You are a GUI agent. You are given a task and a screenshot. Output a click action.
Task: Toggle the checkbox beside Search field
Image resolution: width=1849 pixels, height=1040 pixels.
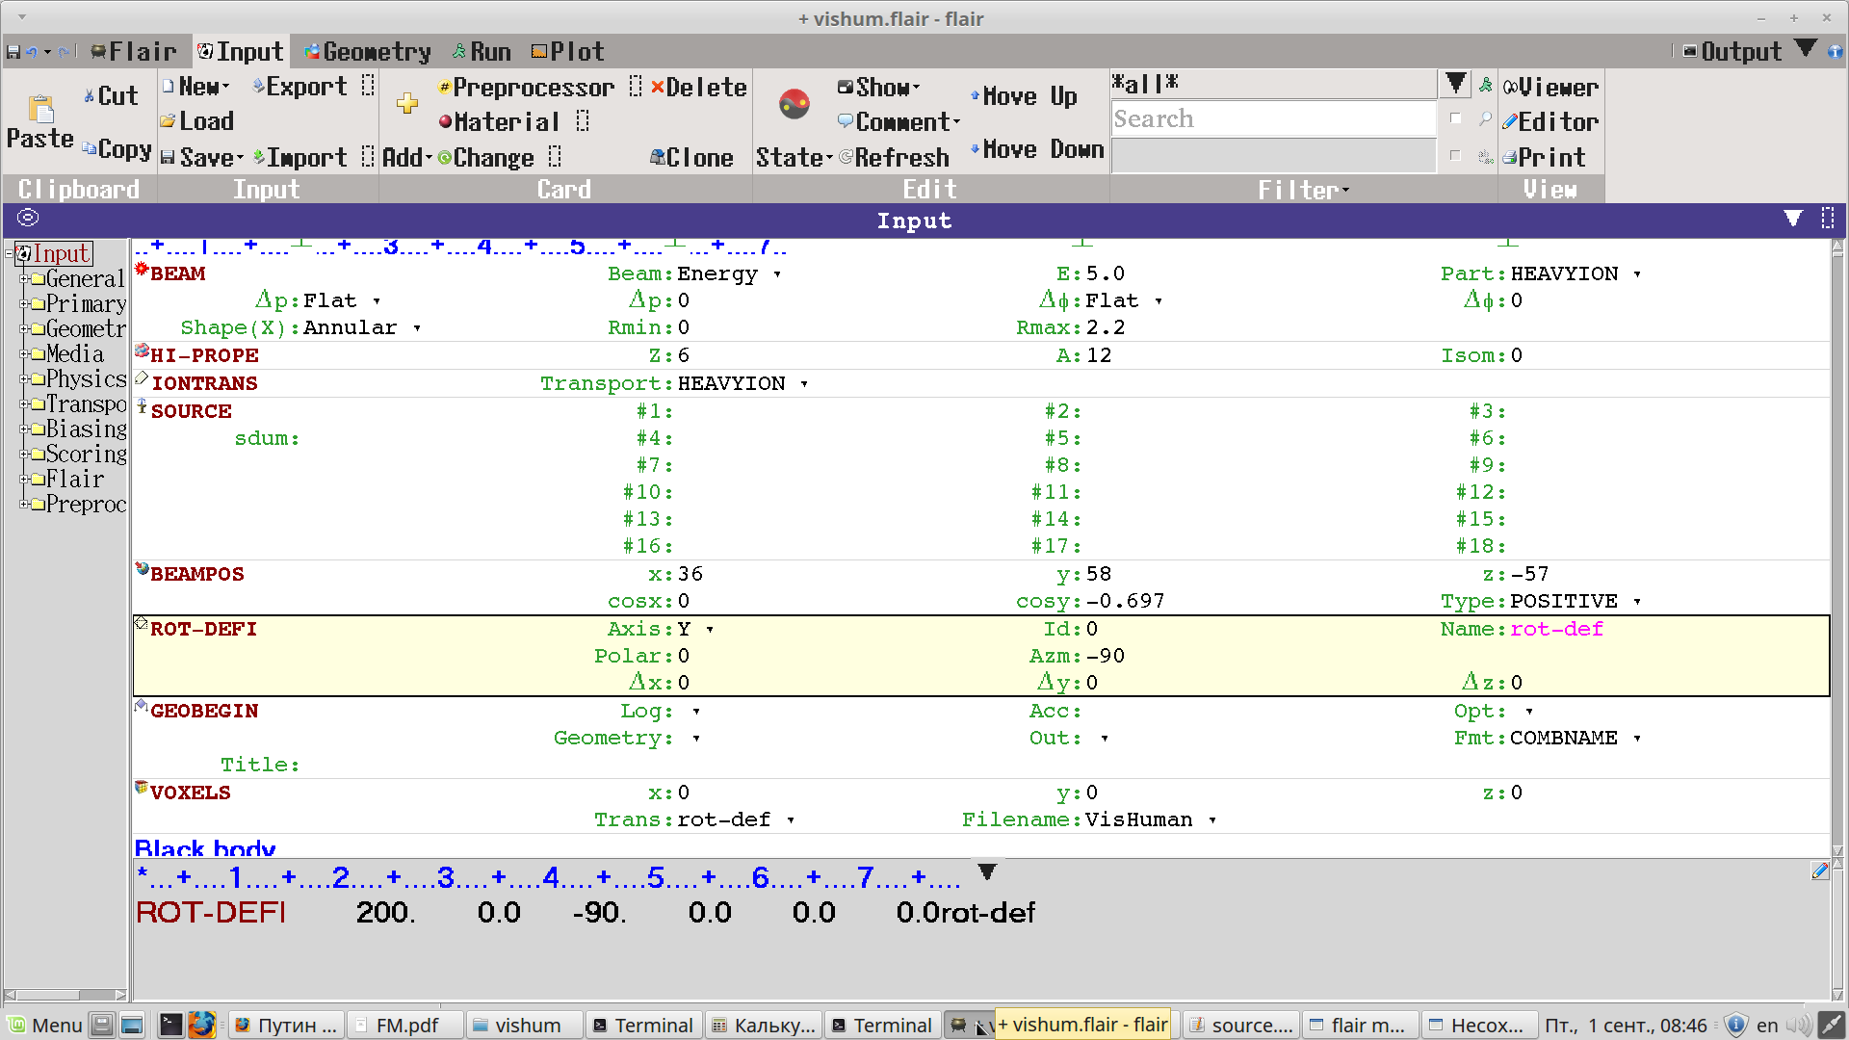[x=1456, y=119]
